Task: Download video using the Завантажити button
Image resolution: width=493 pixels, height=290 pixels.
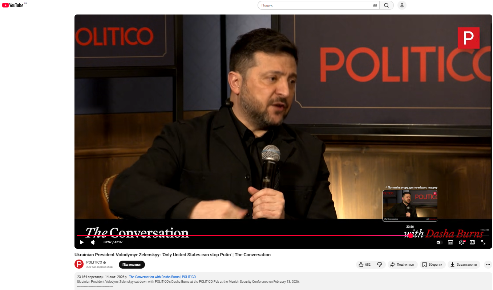Action: [464, 265]
